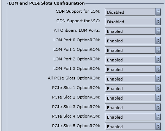
Task: Expand PCIe Slot:2 OptionROM setting
Action: pos(133,98)
